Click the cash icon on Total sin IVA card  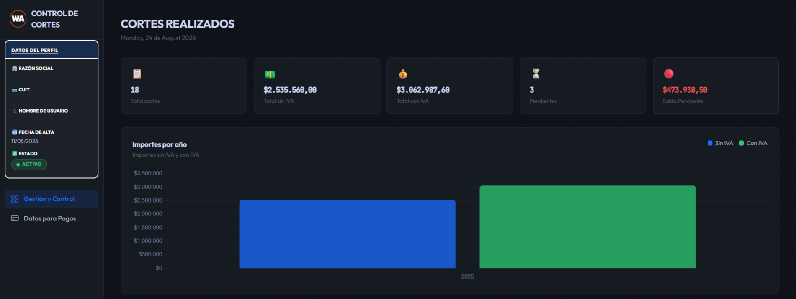click(x=270, y=74)
